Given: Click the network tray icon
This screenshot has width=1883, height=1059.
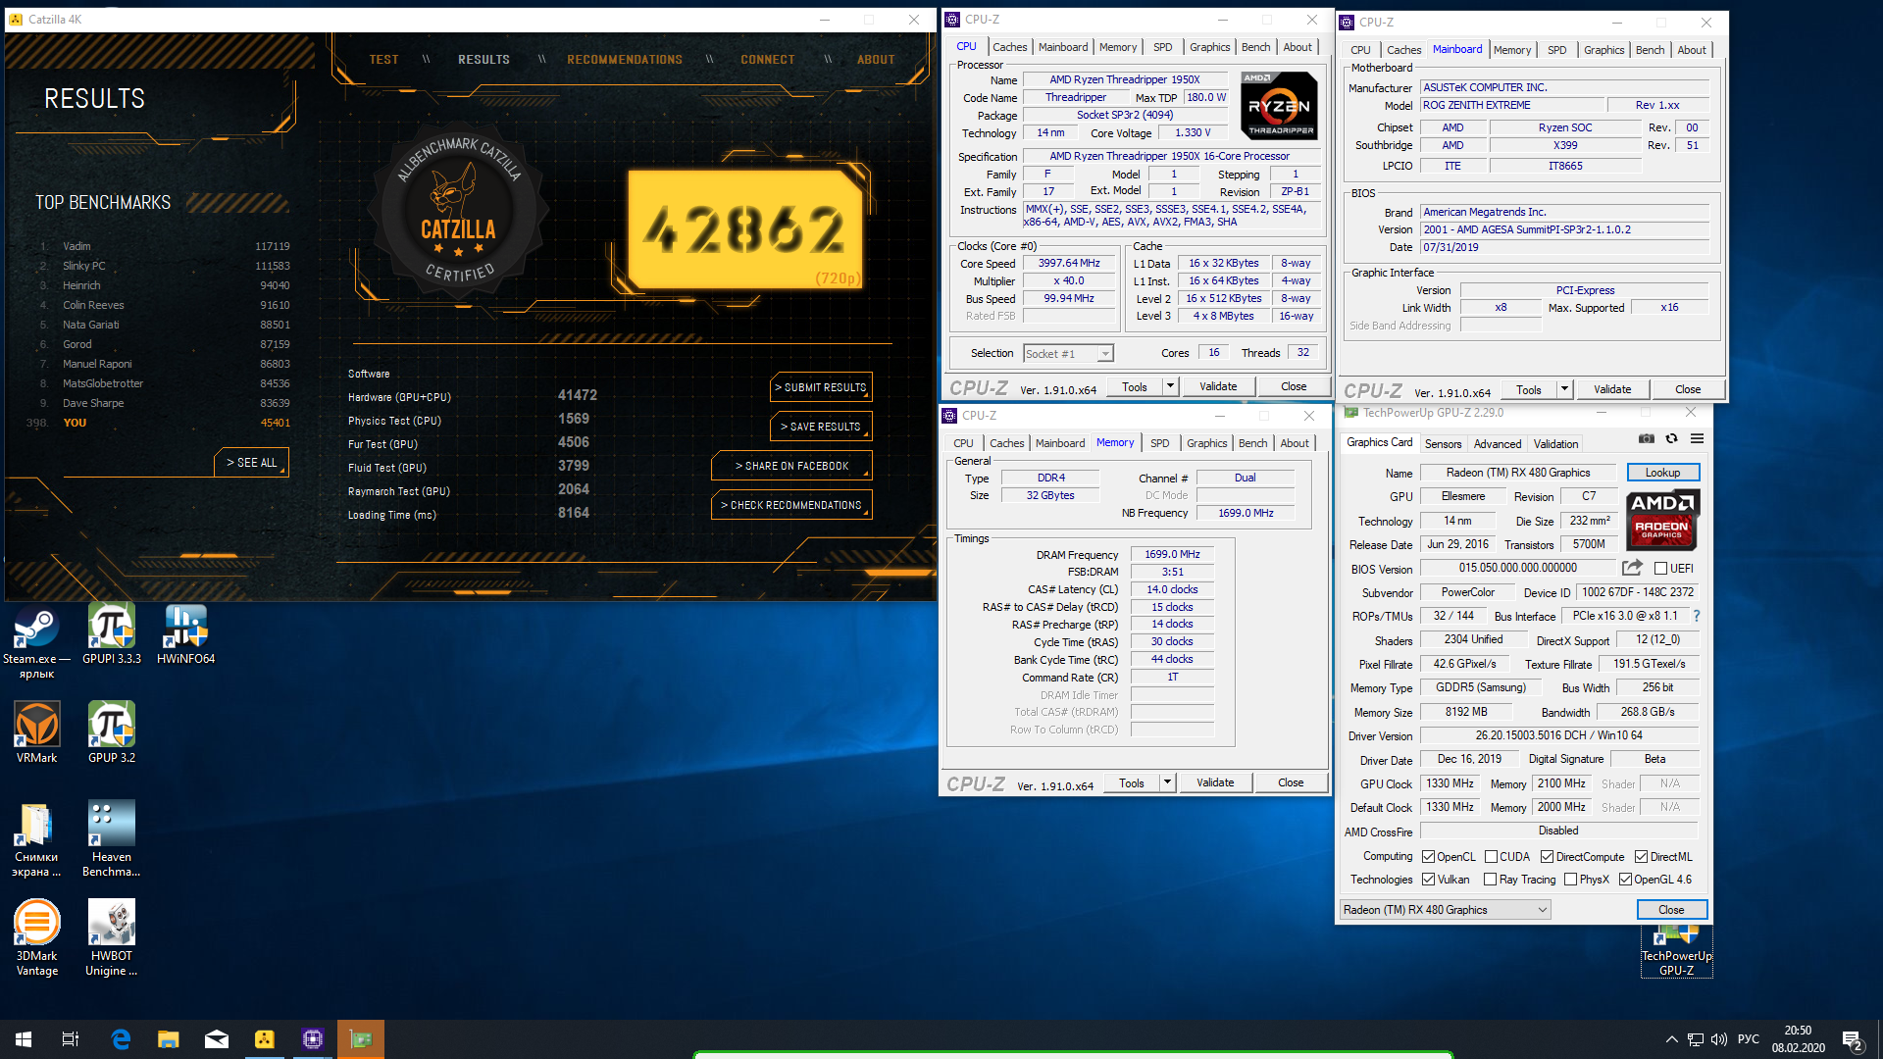Looking at the screenshot, I should (x=1695, y=1039).
